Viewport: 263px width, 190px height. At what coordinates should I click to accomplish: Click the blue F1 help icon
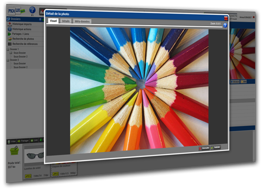click(32, 10)
